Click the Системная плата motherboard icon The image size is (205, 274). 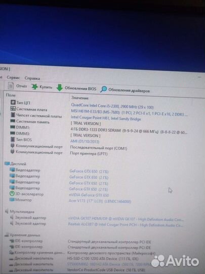coord(13,109)
